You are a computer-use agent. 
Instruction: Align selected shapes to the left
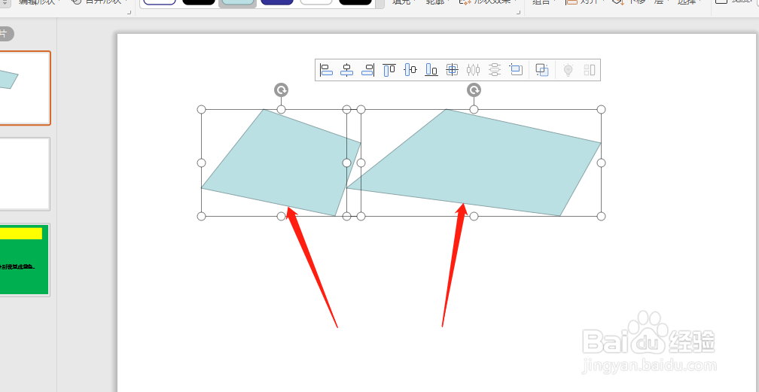326,70
